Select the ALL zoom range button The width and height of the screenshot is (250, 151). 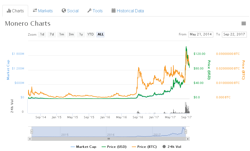pyautogui.click(x=100, y=34)
